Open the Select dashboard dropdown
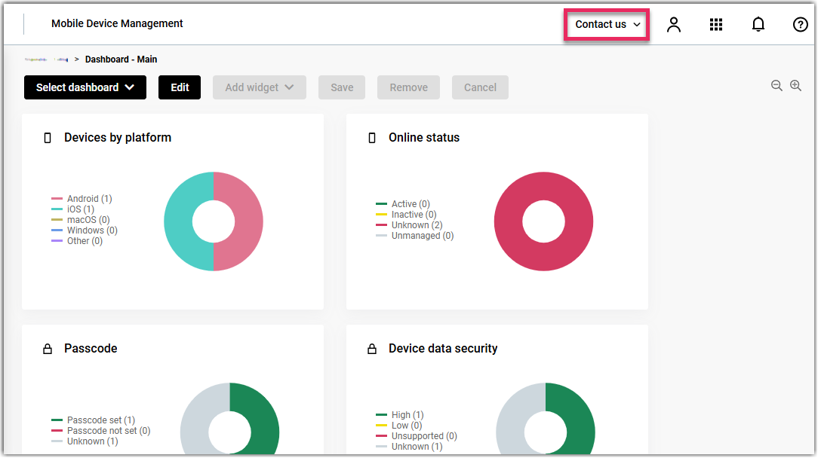Viewport: 818px width, 458px height. click(85, 87)
